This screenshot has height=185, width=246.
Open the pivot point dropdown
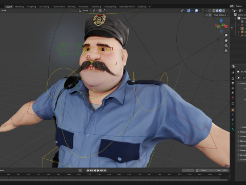95,11
